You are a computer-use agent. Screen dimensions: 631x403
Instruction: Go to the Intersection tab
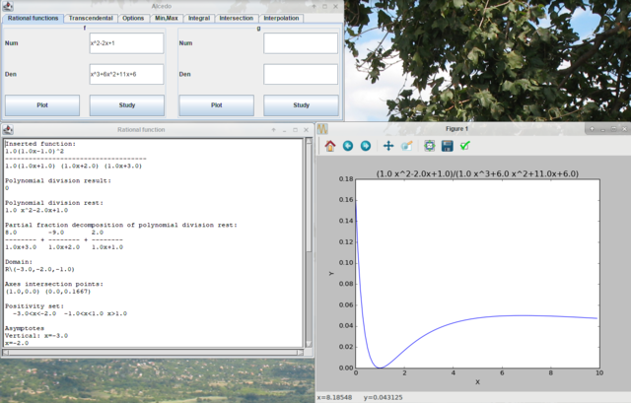(x=237, y=18)
